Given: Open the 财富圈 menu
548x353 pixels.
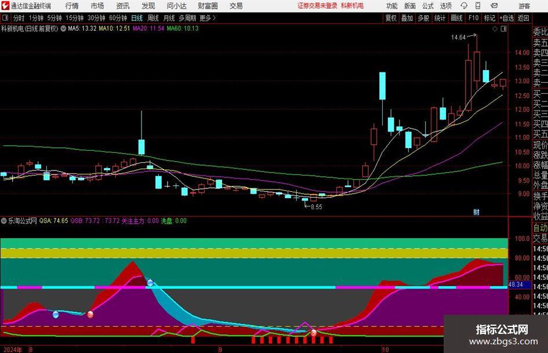Looking at the screenshot, I should tap(208, 6).
